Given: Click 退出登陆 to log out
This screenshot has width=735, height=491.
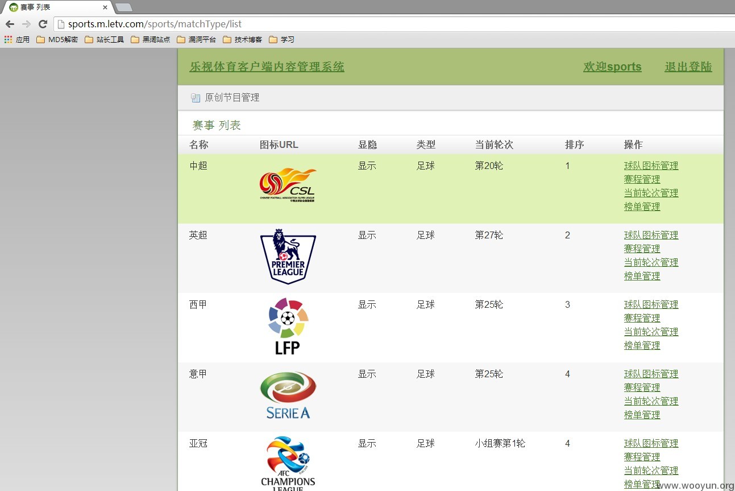Looking at the screenshot, I should click(x=688, y=67).
